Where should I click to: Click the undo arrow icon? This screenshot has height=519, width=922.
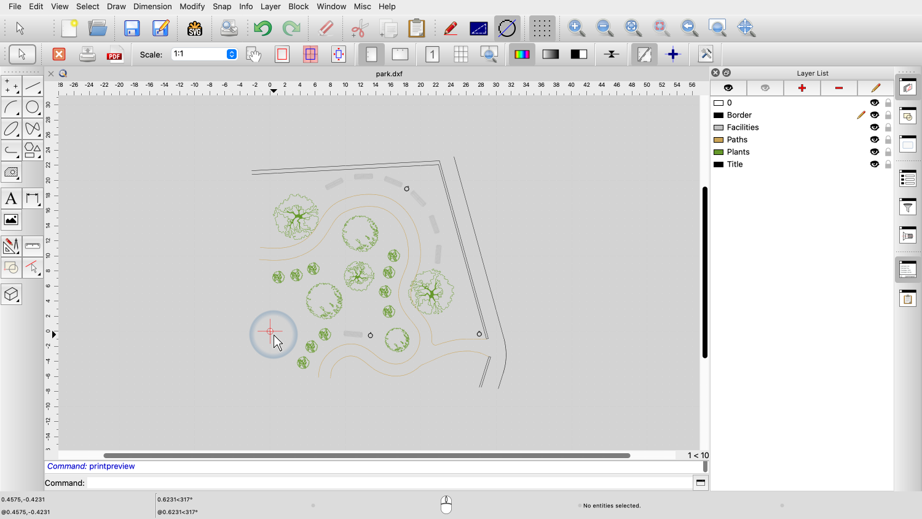tap(262, 28)
